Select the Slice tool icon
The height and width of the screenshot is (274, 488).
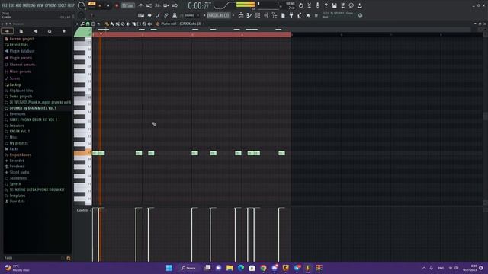click(134, 24)
